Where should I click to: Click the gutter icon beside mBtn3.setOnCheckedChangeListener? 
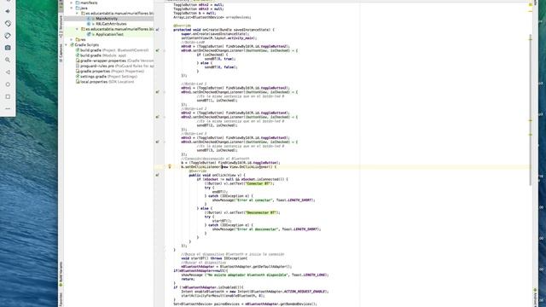[x=157, y=142]
